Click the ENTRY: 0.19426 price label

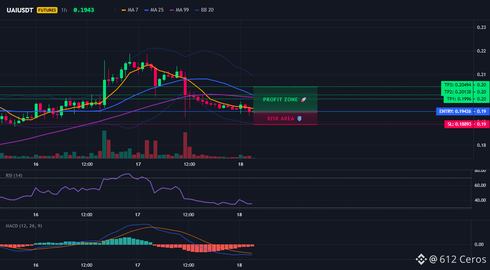(x=454, y=112)
